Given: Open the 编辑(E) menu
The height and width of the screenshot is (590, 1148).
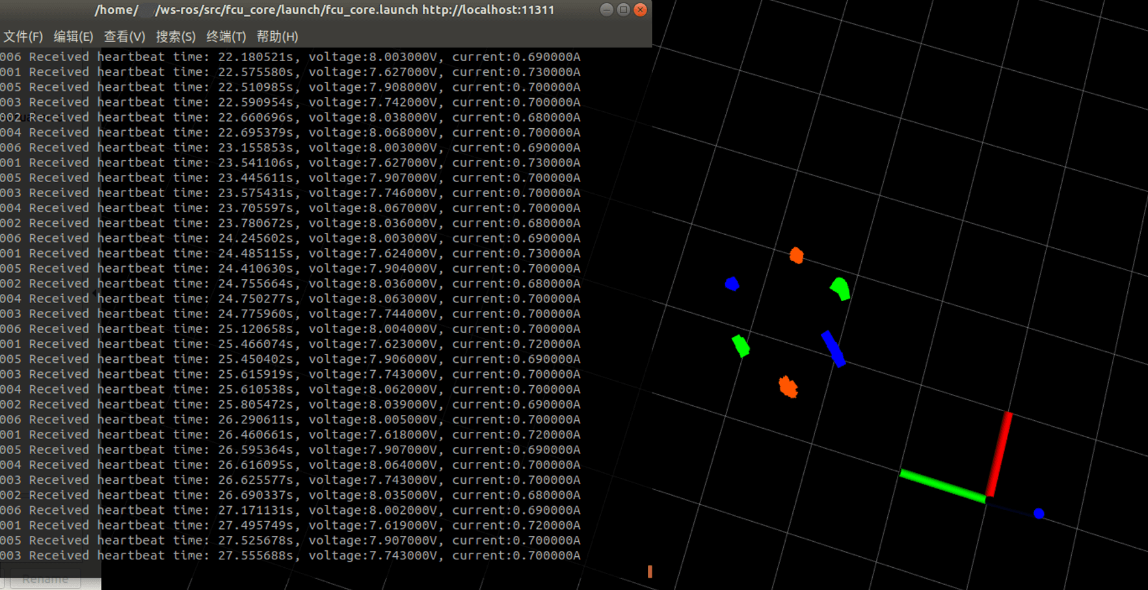Looking at the screenshot, I should click(x=73, y=36).
